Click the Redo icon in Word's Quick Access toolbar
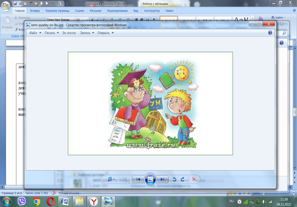Screen dimensions: 297x207 click(x=20, y=3)
